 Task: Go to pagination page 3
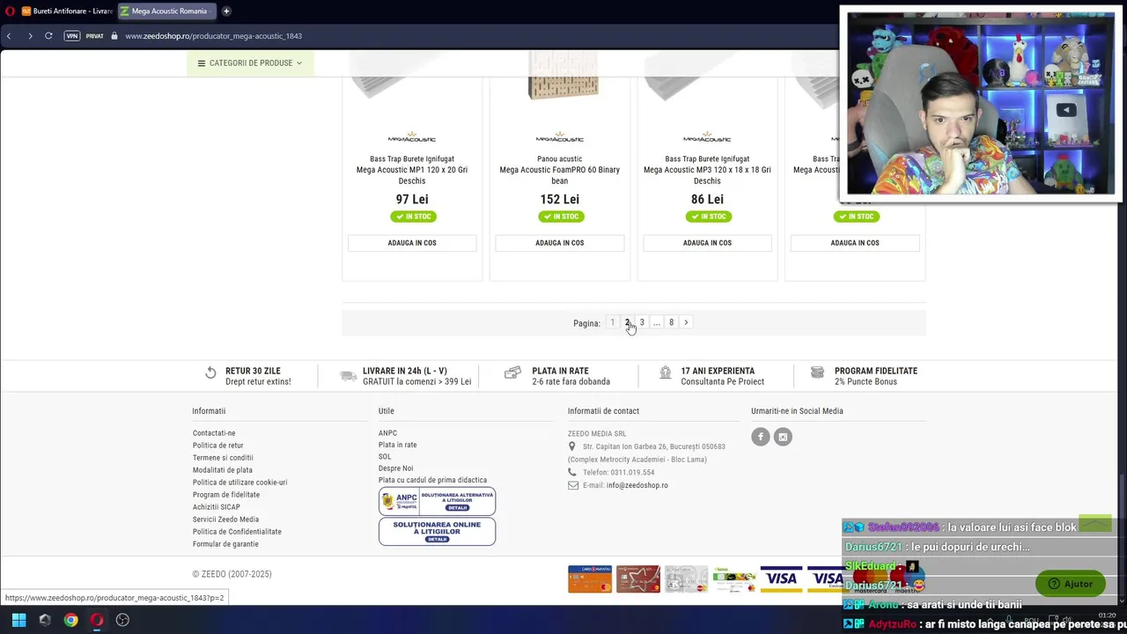click(x=642, y=322)
